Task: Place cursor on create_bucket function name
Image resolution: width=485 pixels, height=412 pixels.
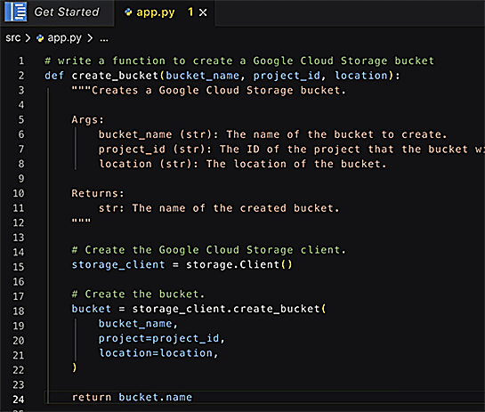Action: tap(115, 76)
